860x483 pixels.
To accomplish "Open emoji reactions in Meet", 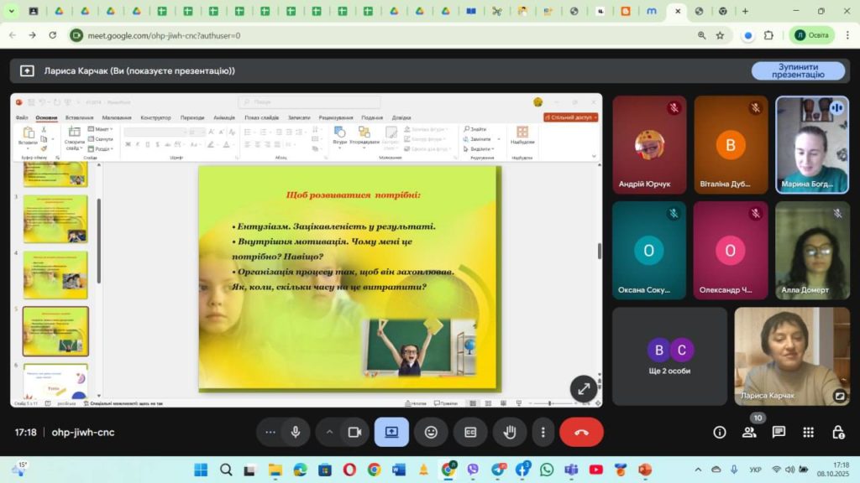I will [x=431, y=432].
